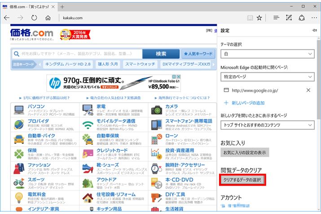The height and width of the screenshot is (214, 321).
Task: Click the forward navigation arrow
Action: tap(20, 18)
